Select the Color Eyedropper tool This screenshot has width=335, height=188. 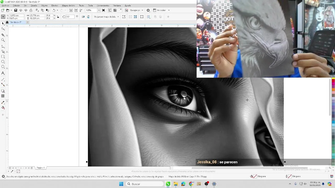3,102
